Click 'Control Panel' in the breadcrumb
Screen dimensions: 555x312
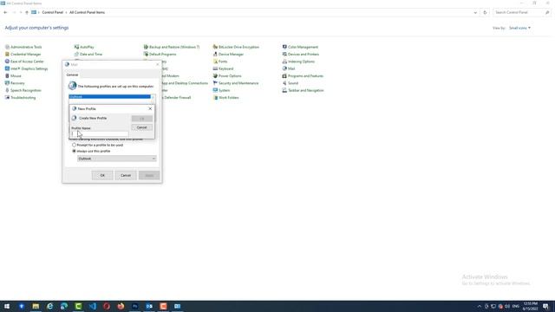(52, 12)
